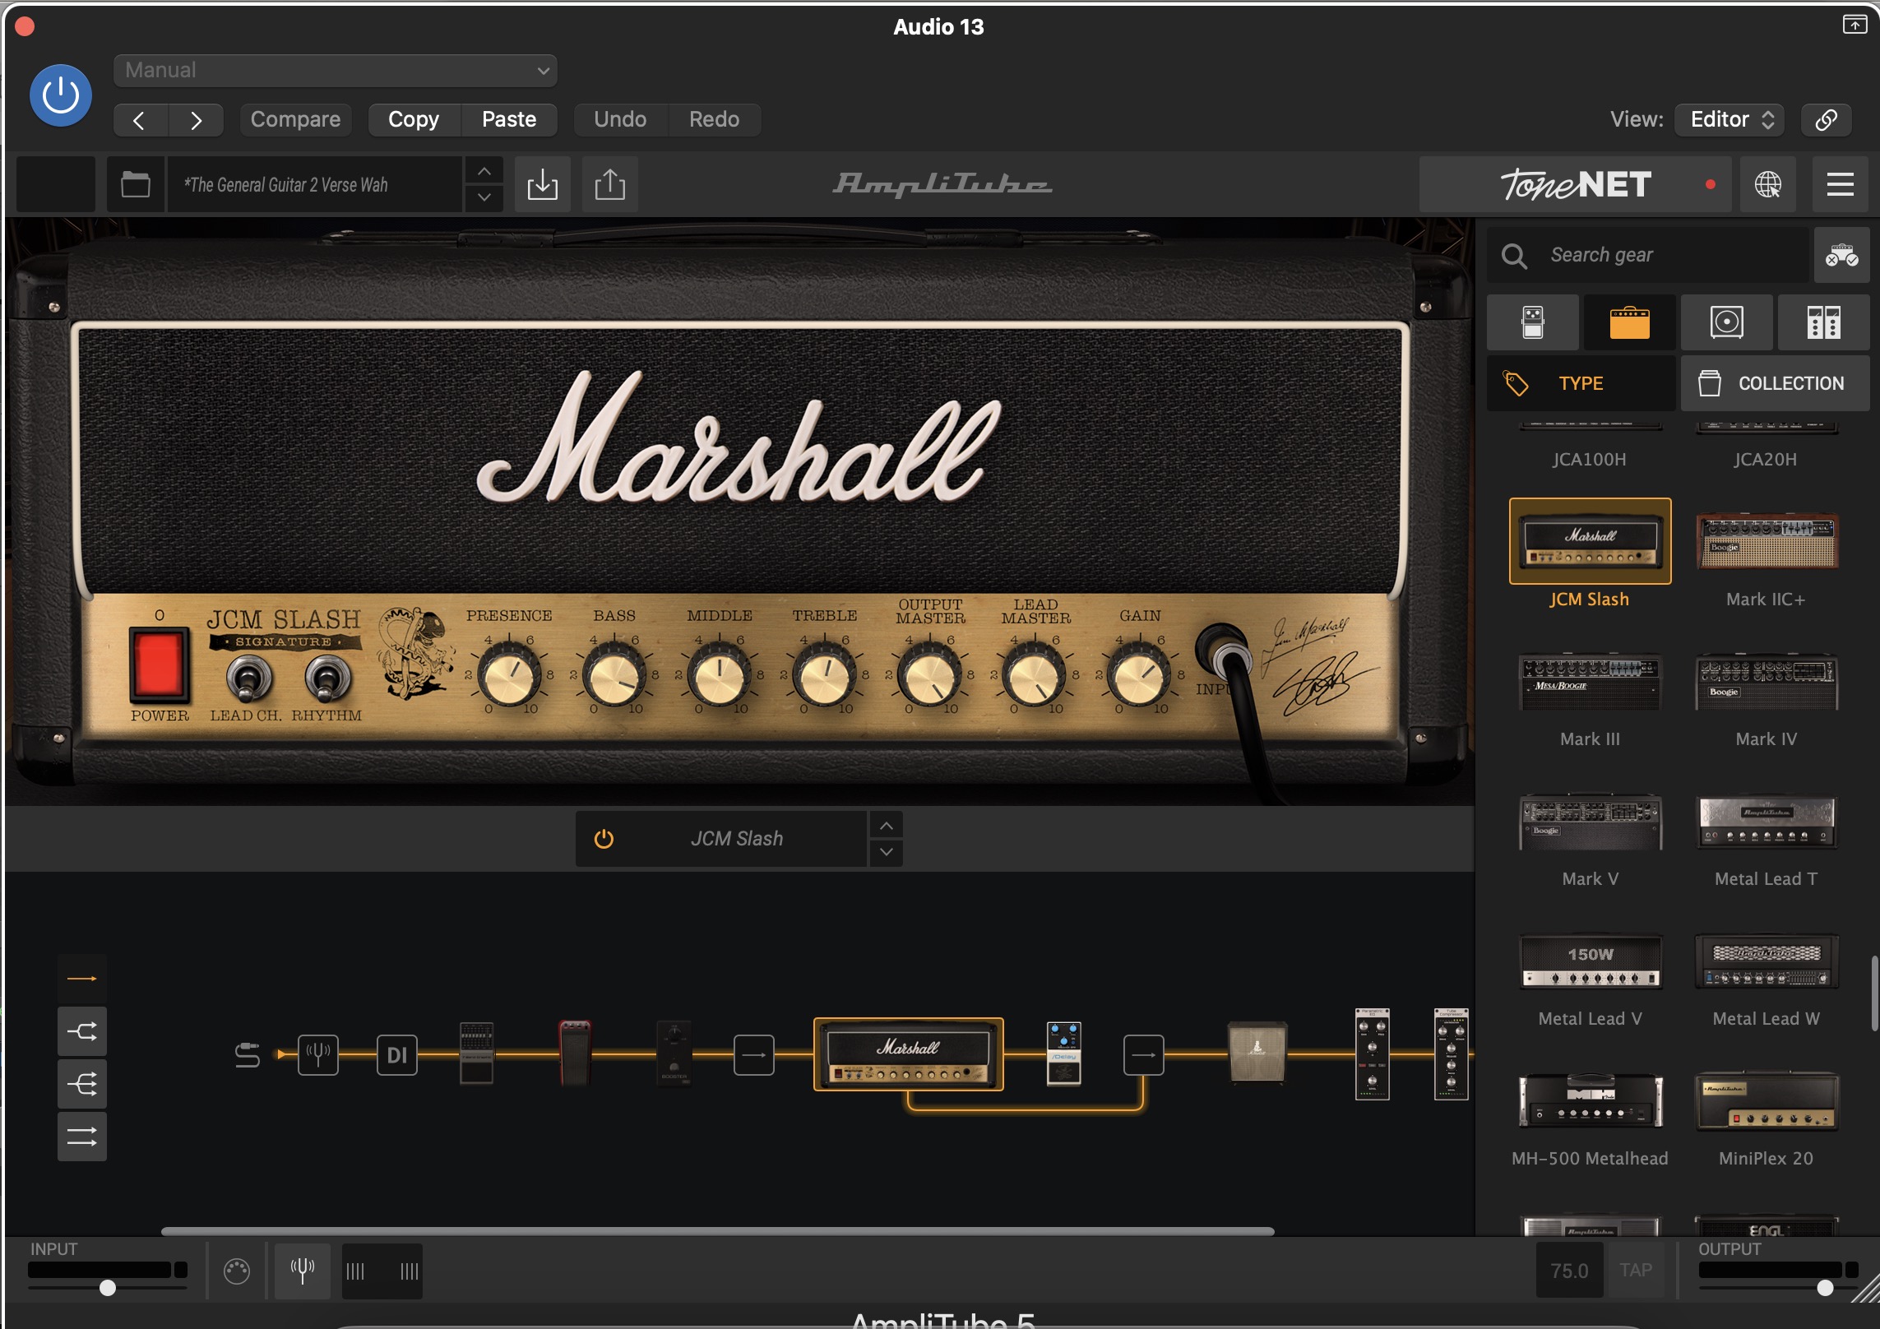Viewport: 1880px width, 1329px height.
Task: Select the parallel lines signal chain layout
Action: (82, 1137)
